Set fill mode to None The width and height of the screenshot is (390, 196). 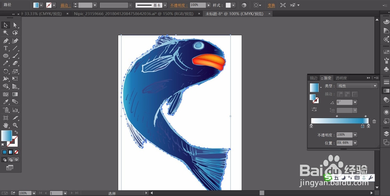point(16,152)
